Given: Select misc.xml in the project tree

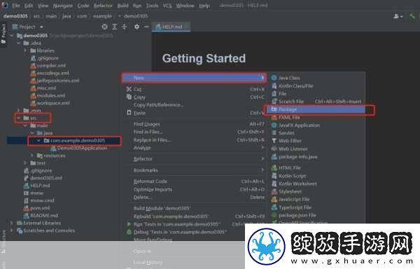Looking at the screenshot, I should 43,88.
